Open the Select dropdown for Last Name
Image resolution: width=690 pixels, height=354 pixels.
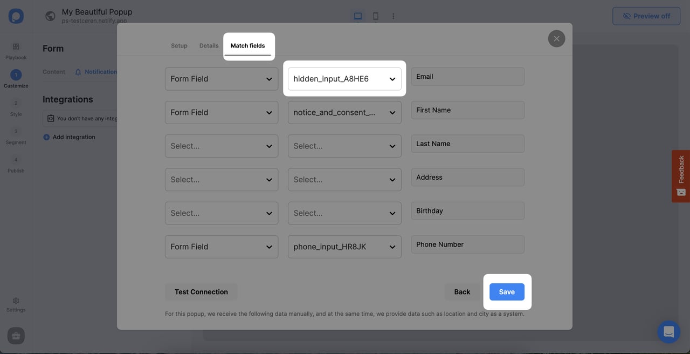(x=222, y=146)
